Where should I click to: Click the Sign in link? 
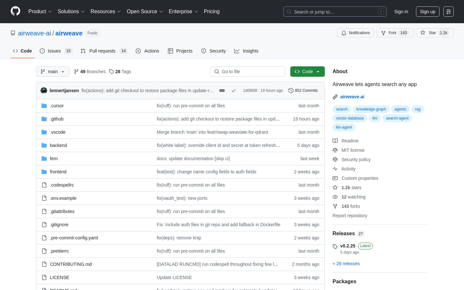pyautogui.click(x=401, y=12)
